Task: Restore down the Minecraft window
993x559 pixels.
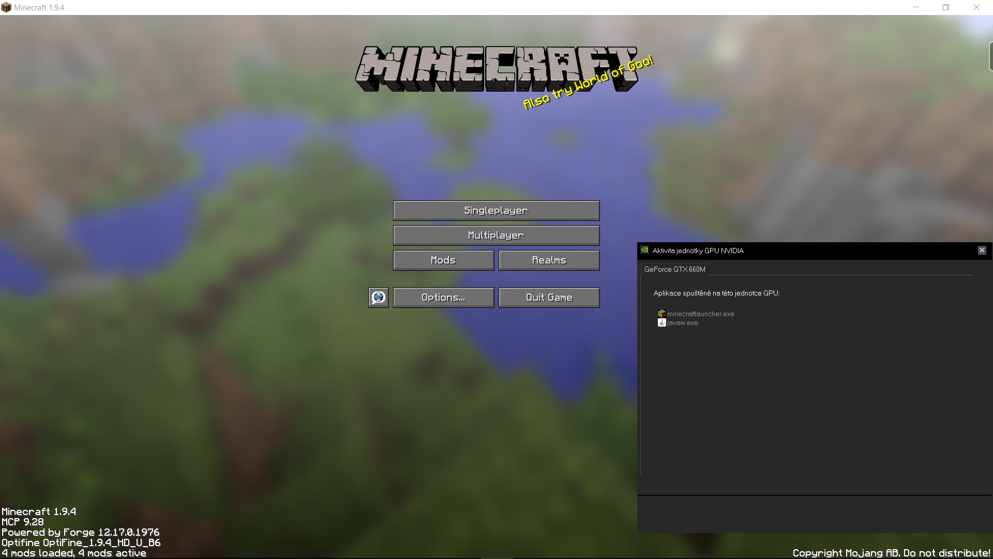Action: [x=946, y=7]
